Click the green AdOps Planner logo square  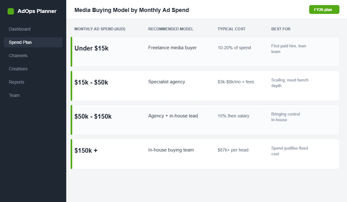tap(11, 11)
